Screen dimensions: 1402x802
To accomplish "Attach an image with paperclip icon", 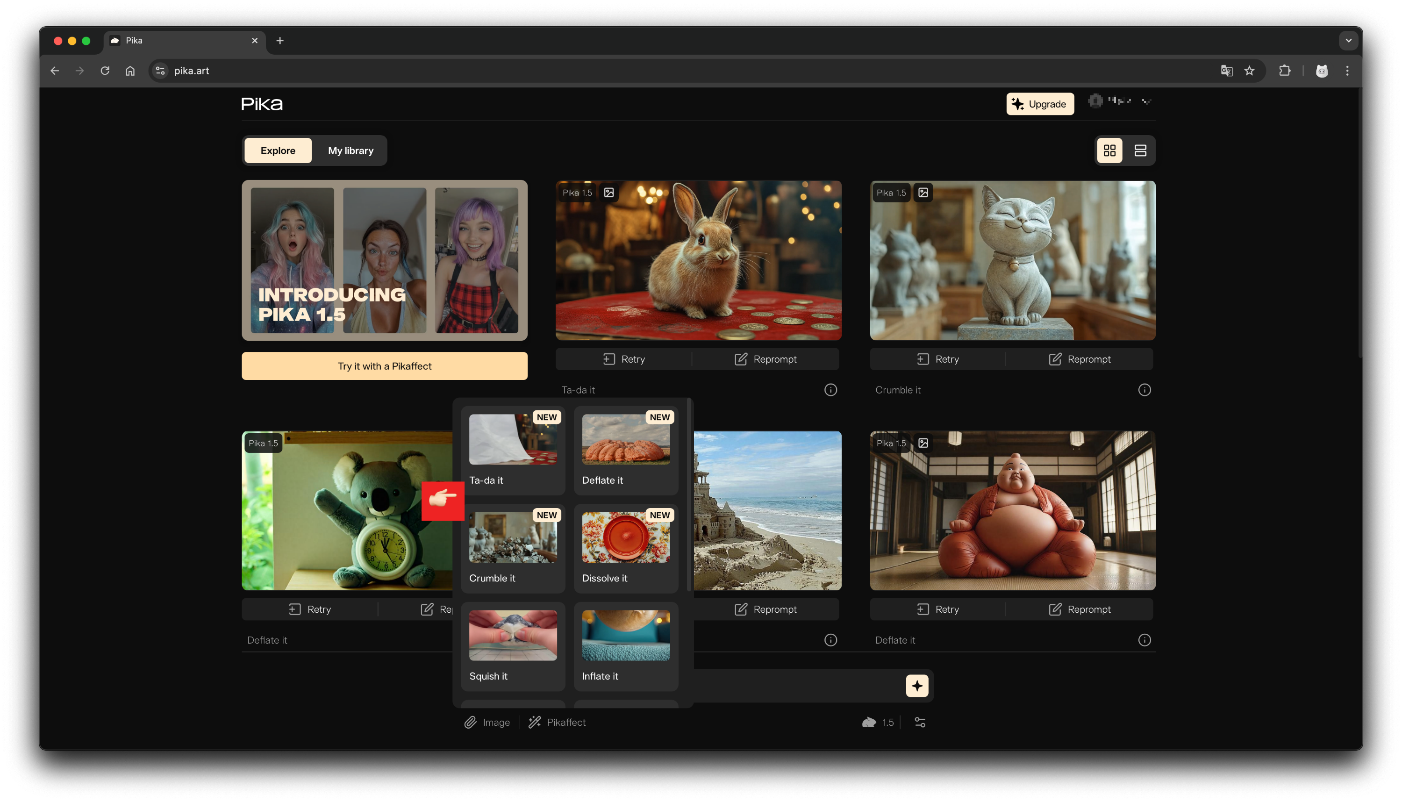I will 470,722.
